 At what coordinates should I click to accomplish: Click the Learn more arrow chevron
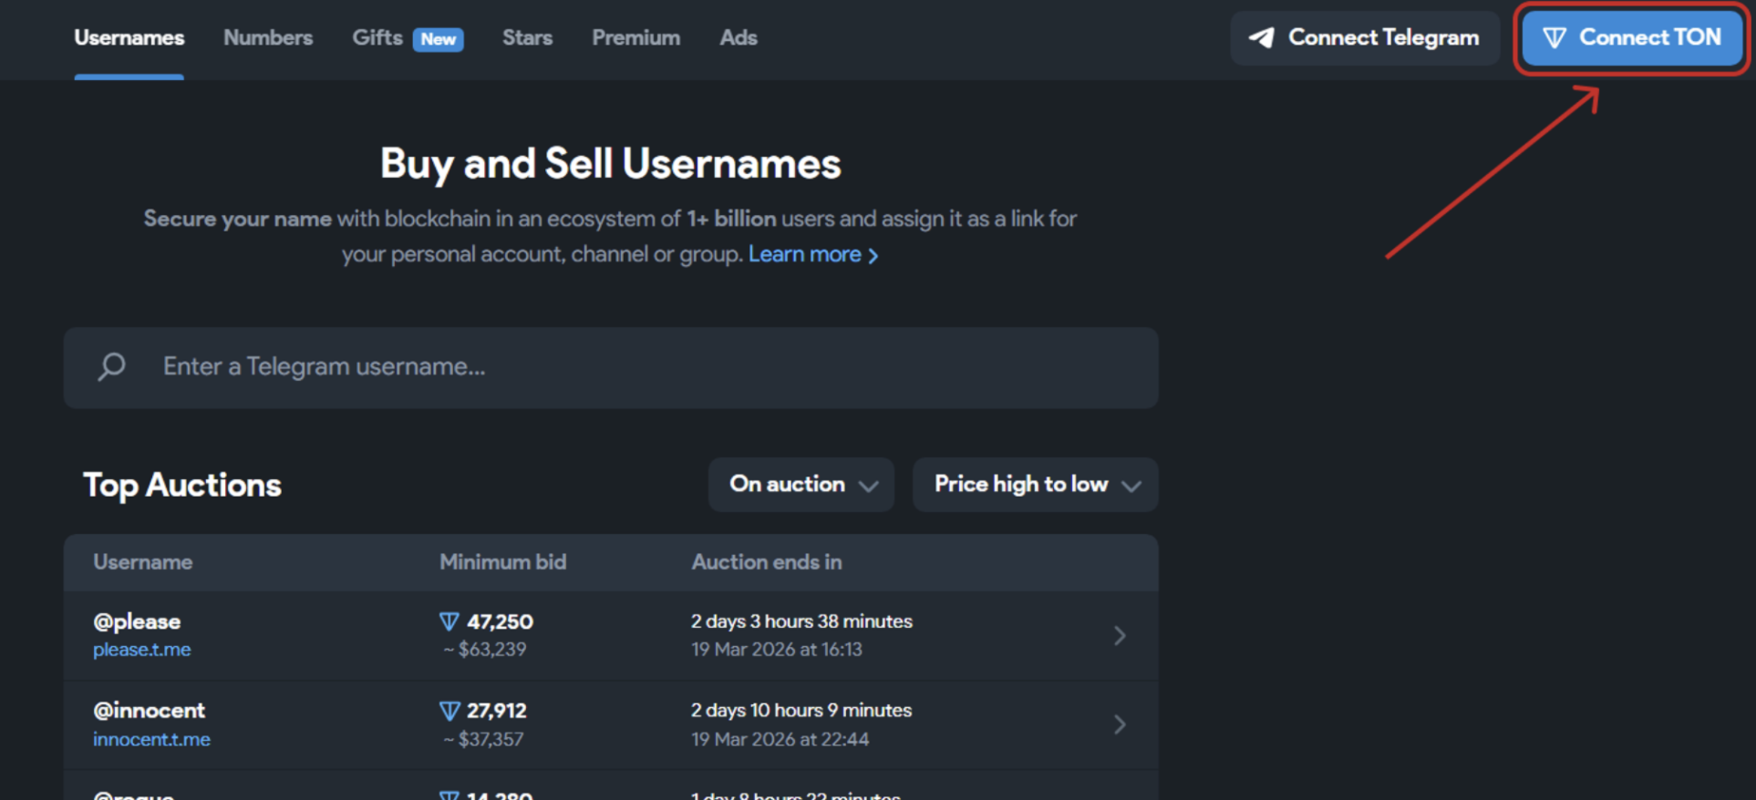(873, 256)
